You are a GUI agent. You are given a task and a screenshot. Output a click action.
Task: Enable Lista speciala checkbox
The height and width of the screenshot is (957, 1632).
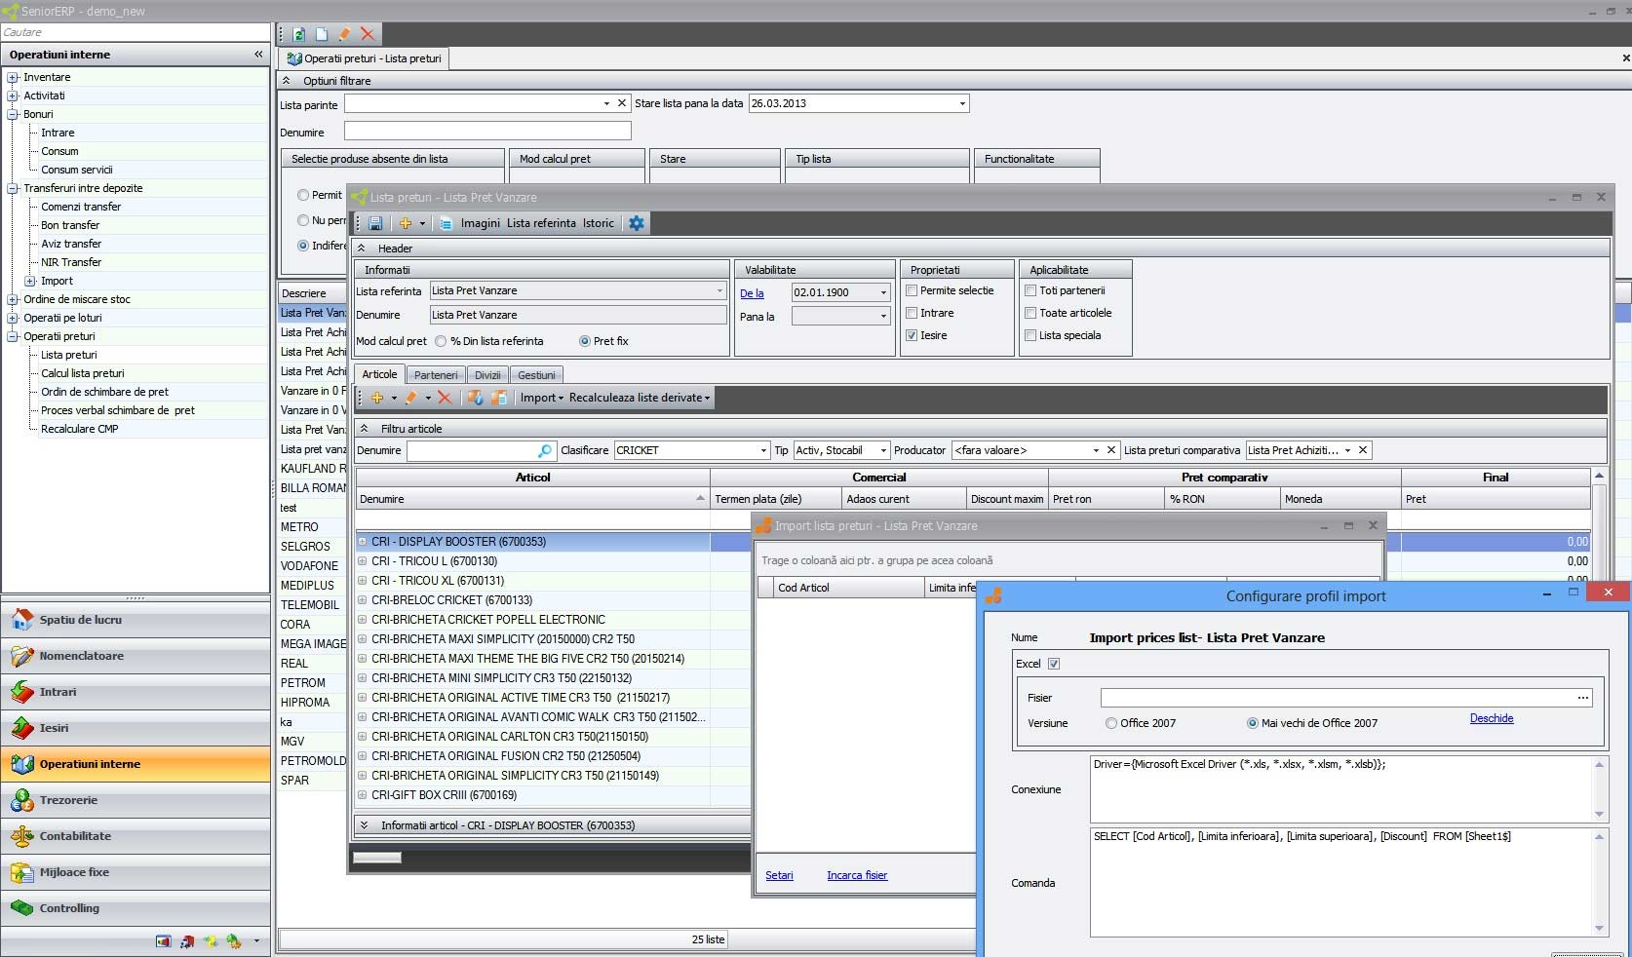coord(1030,335)
